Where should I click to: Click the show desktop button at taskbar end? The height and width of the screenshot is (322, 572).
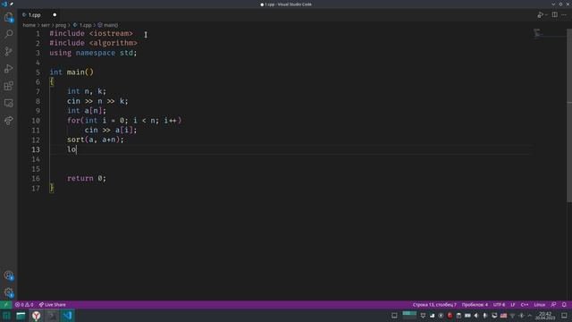(564, 316)
